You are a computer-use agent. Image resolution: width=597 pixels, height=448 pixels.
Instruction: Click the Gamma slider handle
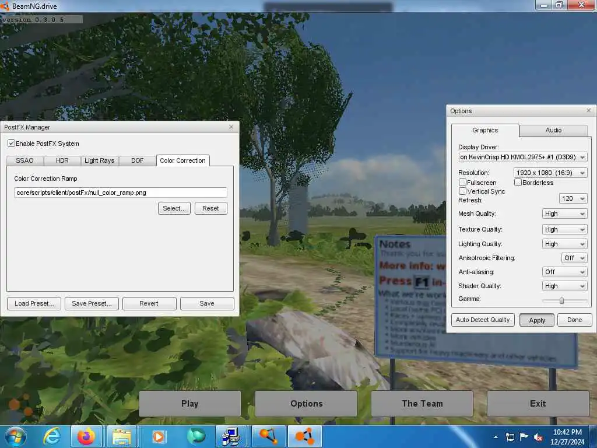tap(561, 300)
